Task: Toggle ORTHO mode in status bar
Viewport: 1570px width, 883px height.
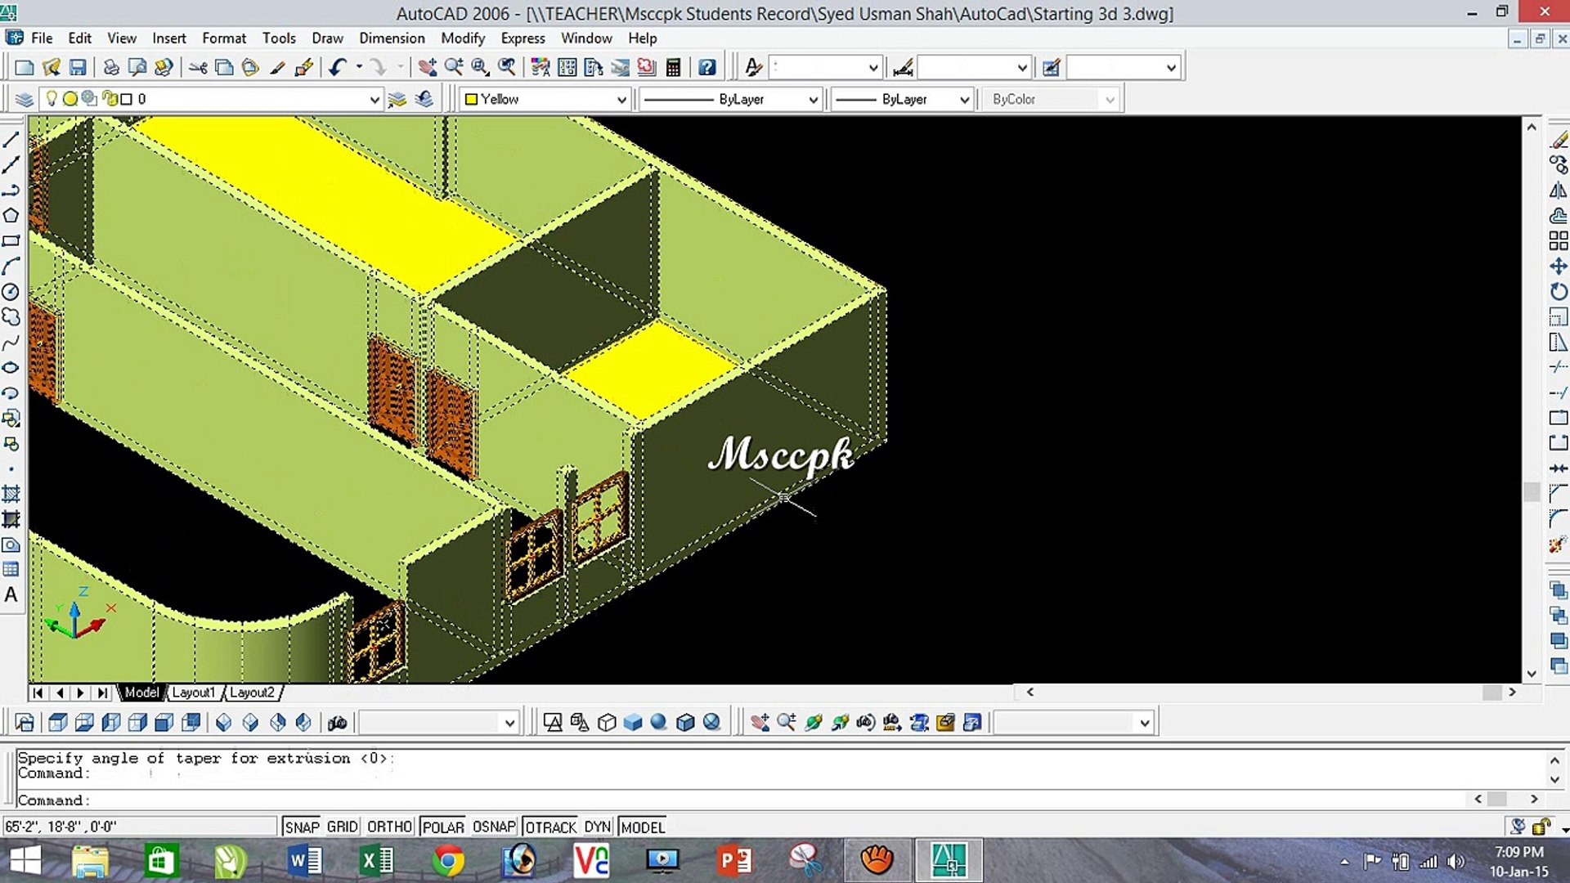Action: (389, 827)
